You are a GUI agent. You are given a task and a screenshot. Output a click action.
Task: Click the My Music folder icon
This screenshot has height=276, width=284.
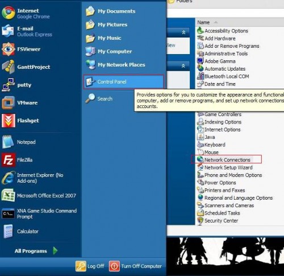click(x=90, y=38)
